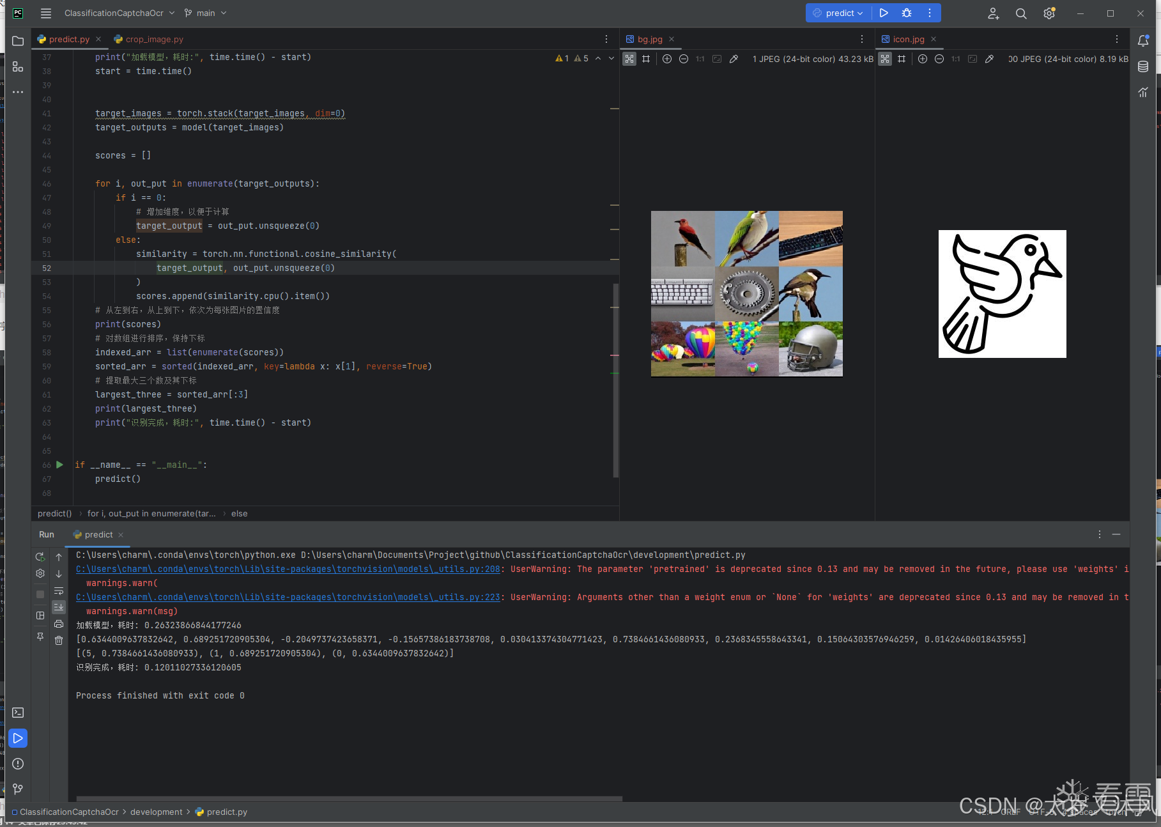
Task: Open the Database tool window
Action: tap(1143, 66)
